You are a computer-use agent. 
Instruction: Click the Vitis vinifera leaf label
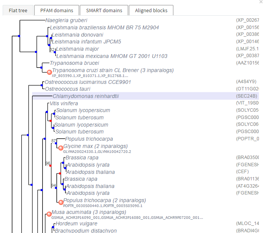63,103
